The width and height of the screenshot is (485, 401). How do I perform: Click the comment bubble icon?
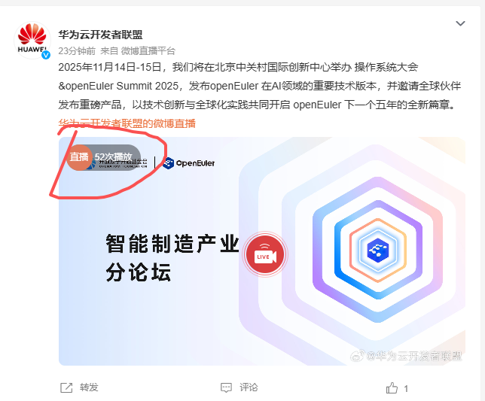click(x=226, y=387)
